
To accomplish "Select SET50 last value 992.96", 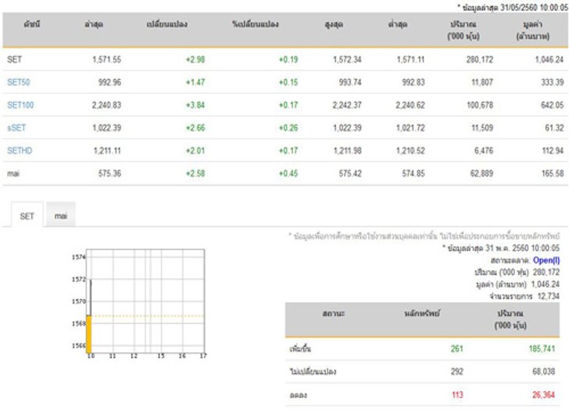I will click(109, 82).
